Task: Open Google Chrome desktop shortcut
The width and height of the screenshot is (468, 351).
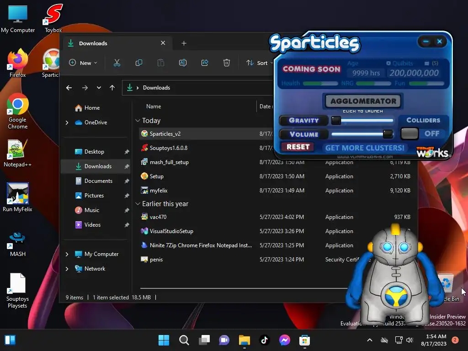Action: click(18, 111)
